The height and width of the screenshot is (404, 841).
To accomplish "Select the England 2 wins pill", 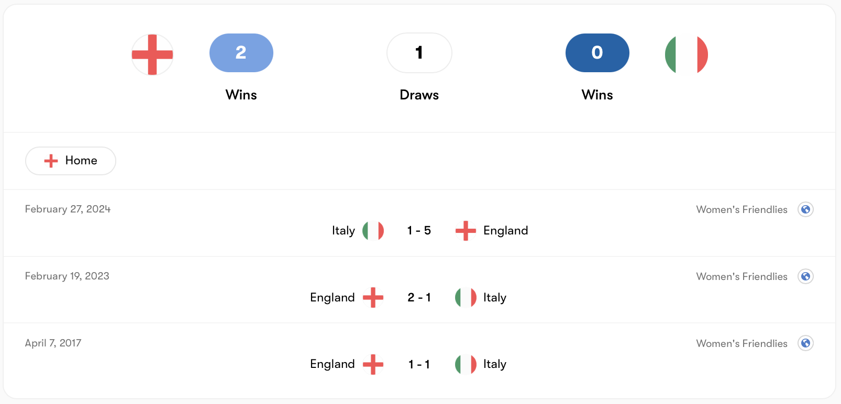I will (x=241, y=53).
